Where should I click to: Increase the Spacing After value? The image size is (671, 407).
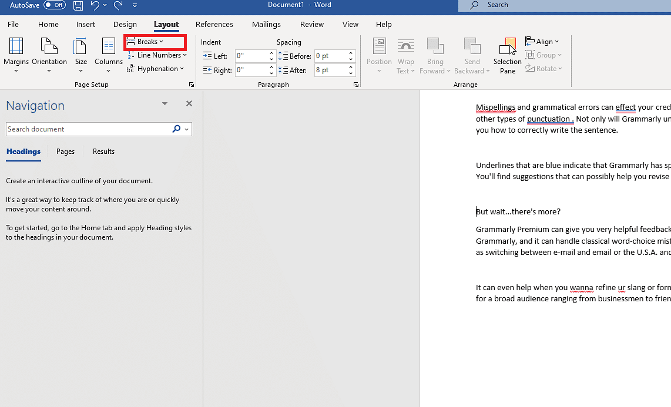coord(351,67)
